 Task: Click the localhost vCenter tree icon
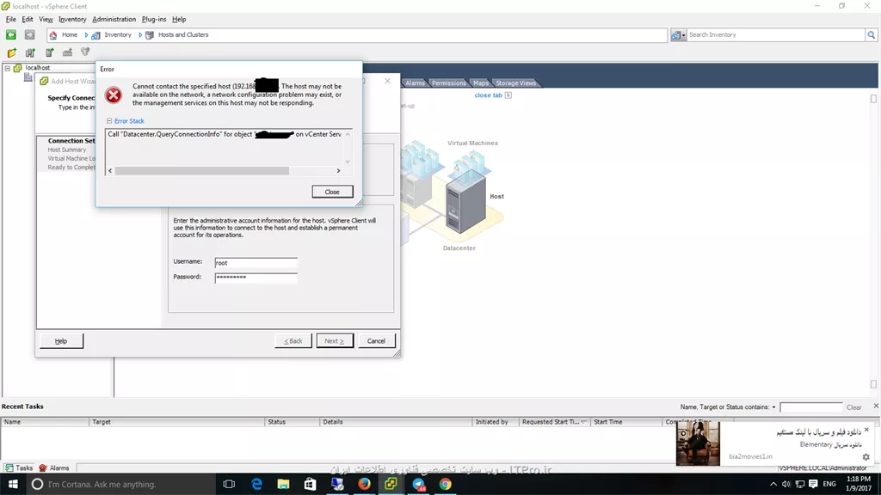coord(18,68)
